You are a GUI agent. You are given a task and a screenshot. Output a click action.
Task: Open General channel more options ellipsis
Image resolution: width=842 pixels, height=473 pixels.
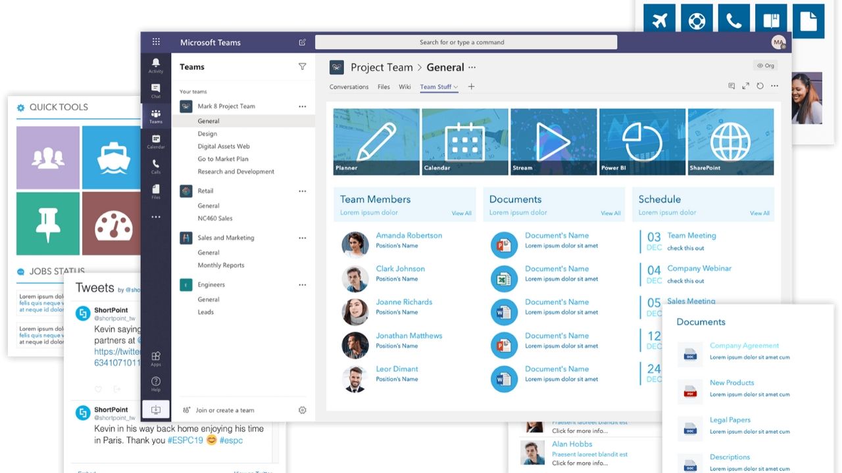472,68
